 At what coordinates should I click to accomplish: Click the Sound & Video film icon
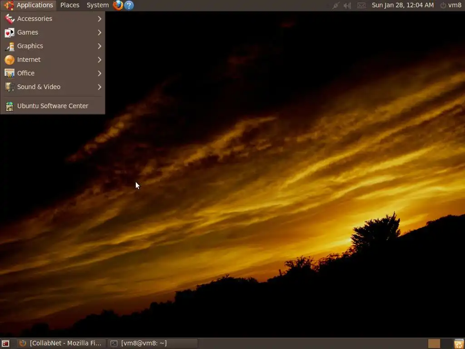point(10,87)
